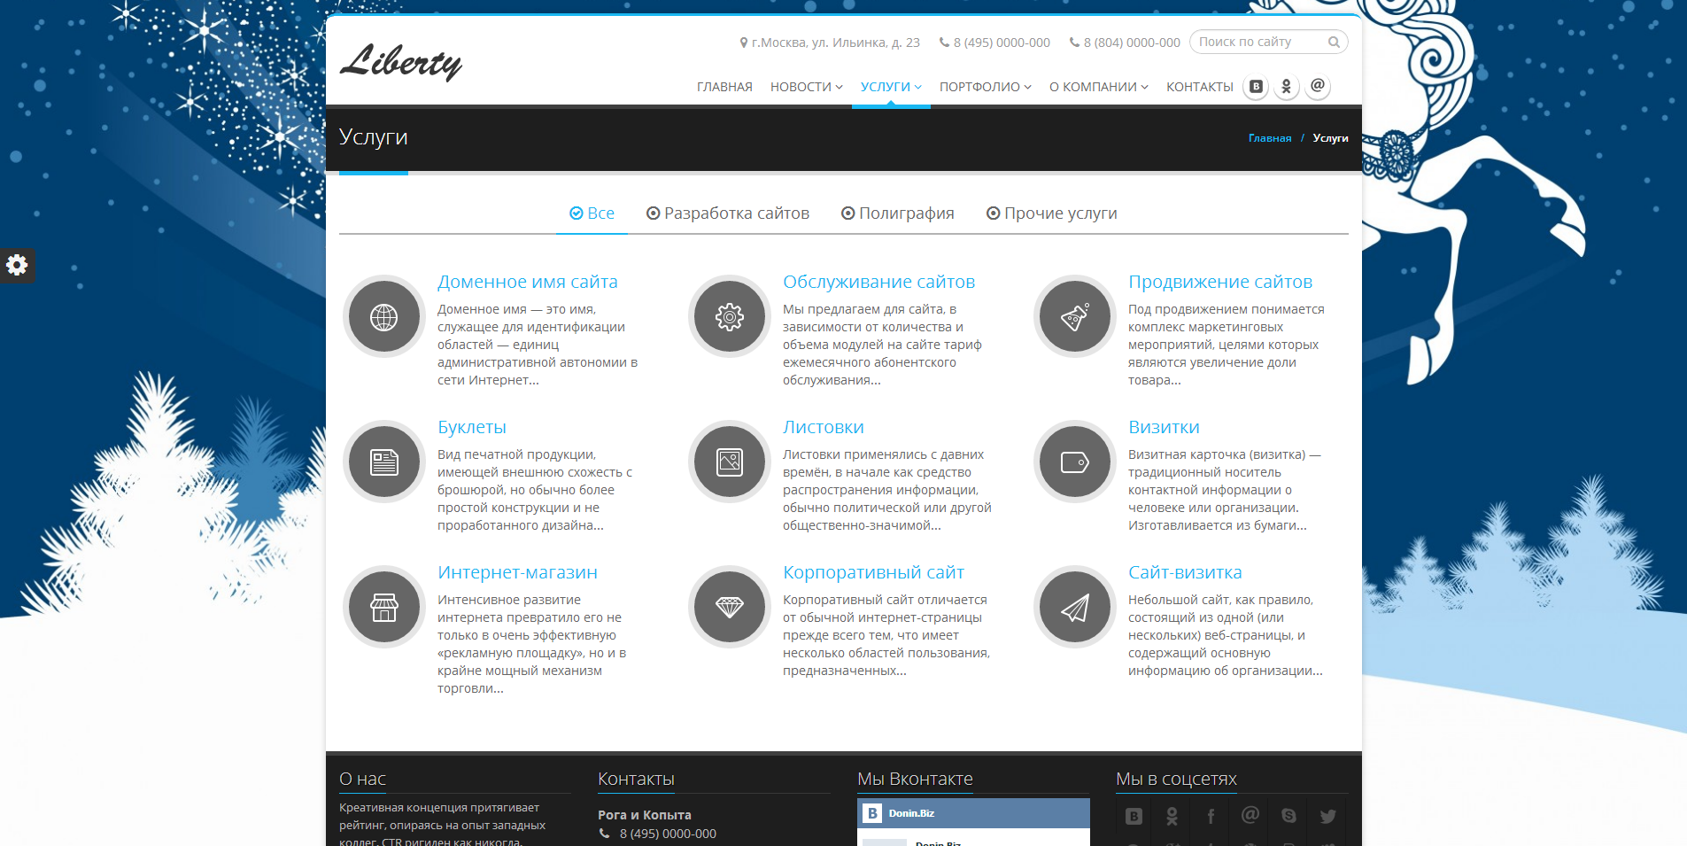Go to the ГЛАВНАЯ menu item
The width and height of the screenshot is (1687, 846).
tap(724, 87)
